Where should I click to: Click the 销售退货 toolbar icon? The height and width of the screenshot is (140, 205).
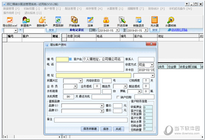[x=138, y=22]
